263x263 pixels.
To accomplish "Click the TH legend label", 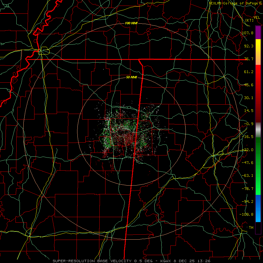I will click(x=251, y=228).
